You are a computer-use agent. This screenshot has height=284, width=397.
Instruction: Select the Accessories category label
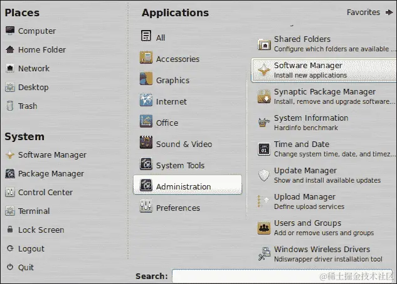click(177, 59)
